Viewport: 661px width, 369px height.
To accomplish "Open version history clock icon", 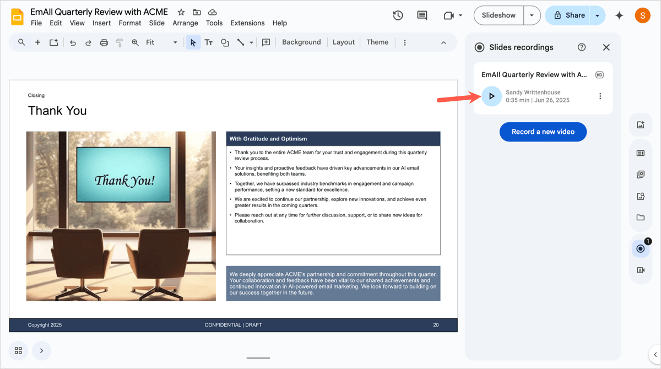I will tap(398, 15).
